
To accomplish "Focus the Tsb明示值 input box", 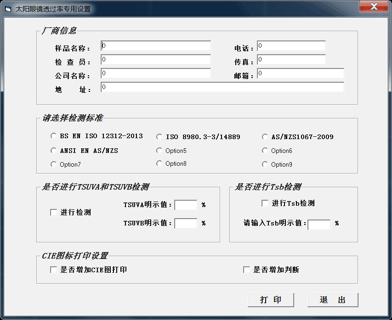I will 319,225.
